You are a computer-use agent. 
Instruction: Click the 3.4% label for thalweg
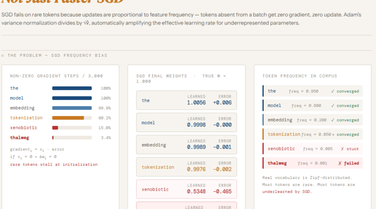tap(106, 138)
